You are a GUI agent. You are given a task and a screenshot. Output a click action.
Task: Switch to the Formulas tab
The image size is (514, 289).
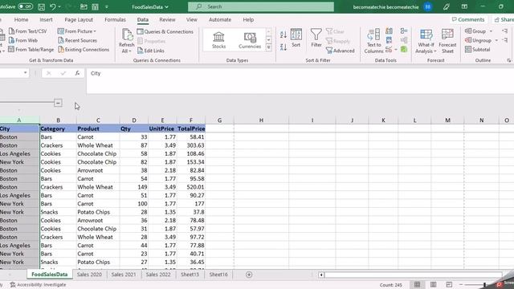(x=115, y=19)
